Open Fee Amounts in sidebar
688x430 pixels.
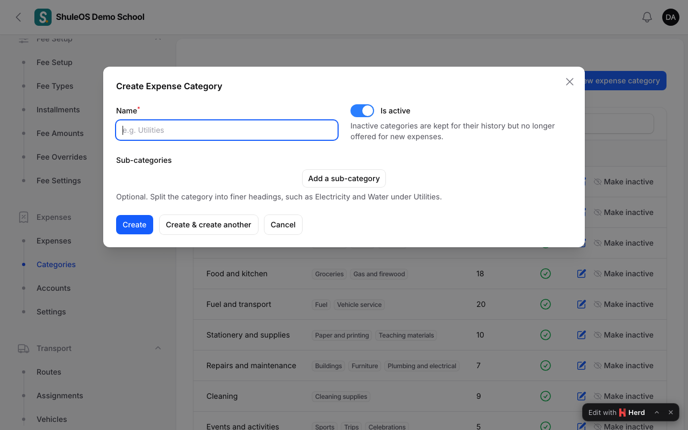point(60,133)
